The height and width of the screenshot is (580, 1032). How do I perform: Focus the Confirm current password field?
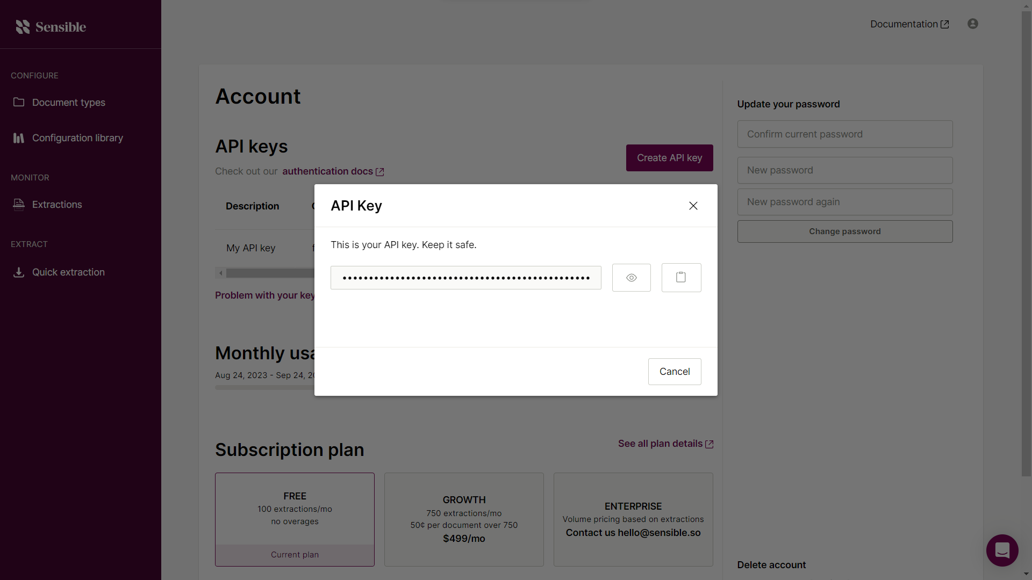[844, 134]
